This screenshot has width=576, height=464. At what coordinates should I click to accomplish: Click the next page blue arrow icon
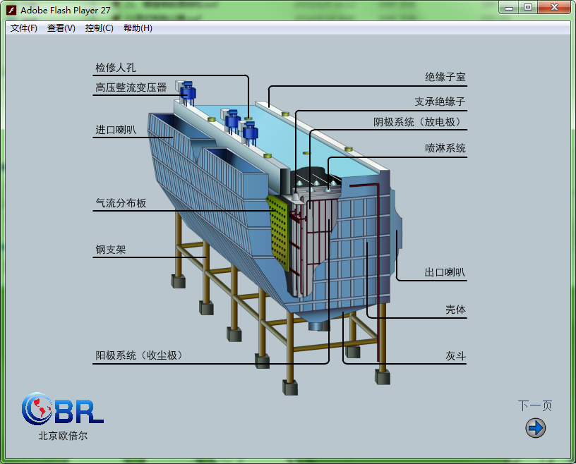coord(535,427)
